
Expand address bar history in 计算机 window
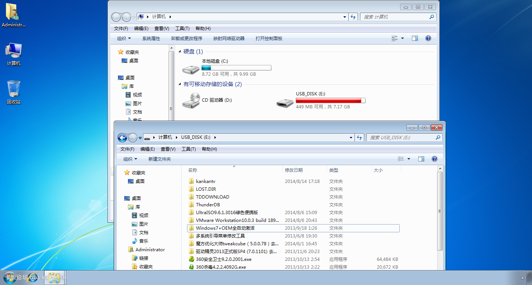click(345, 17)
